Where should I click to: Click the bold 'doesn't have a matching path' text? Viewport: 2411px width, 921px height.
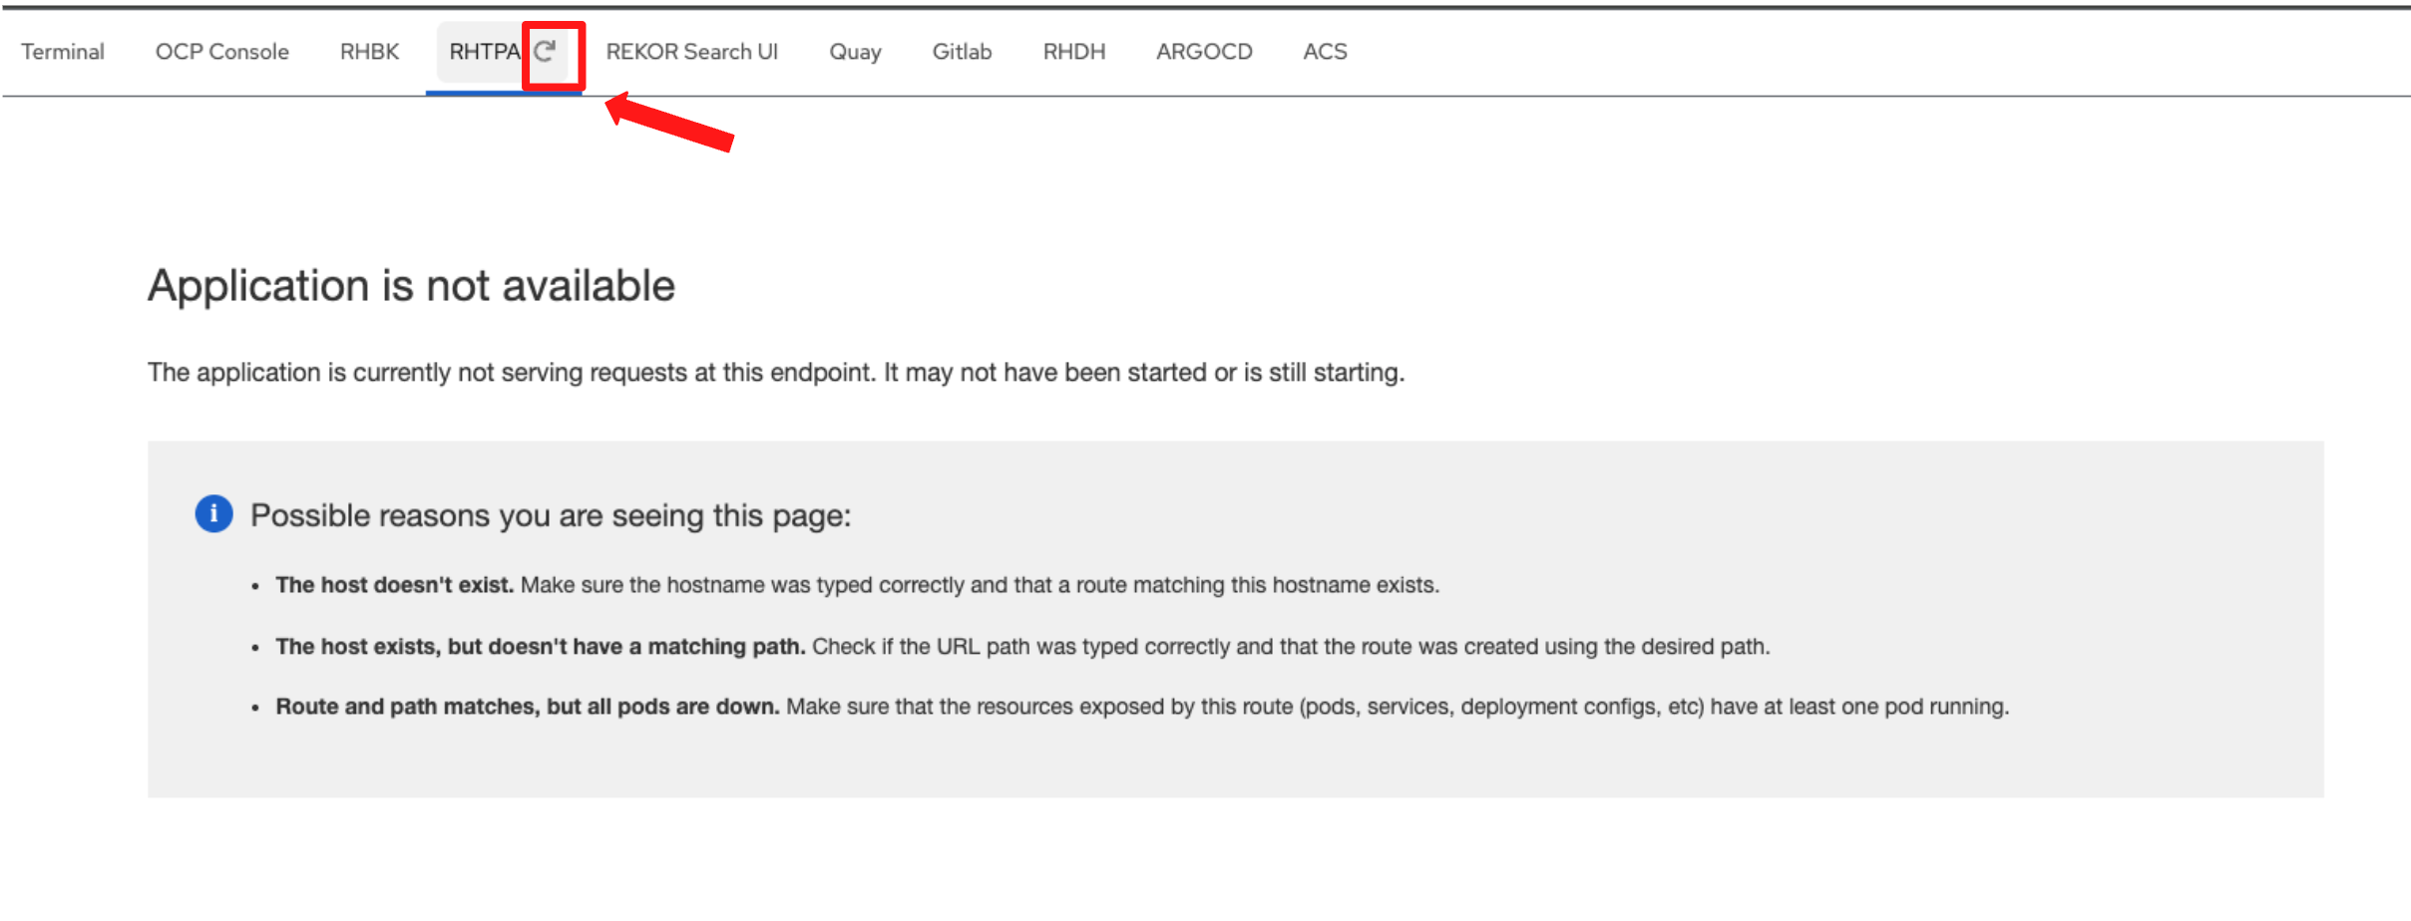tap(625, 647)
